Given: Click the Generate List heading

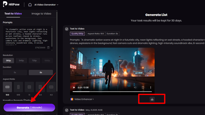Looking at the screenshot, I should (x=156, y=15).
